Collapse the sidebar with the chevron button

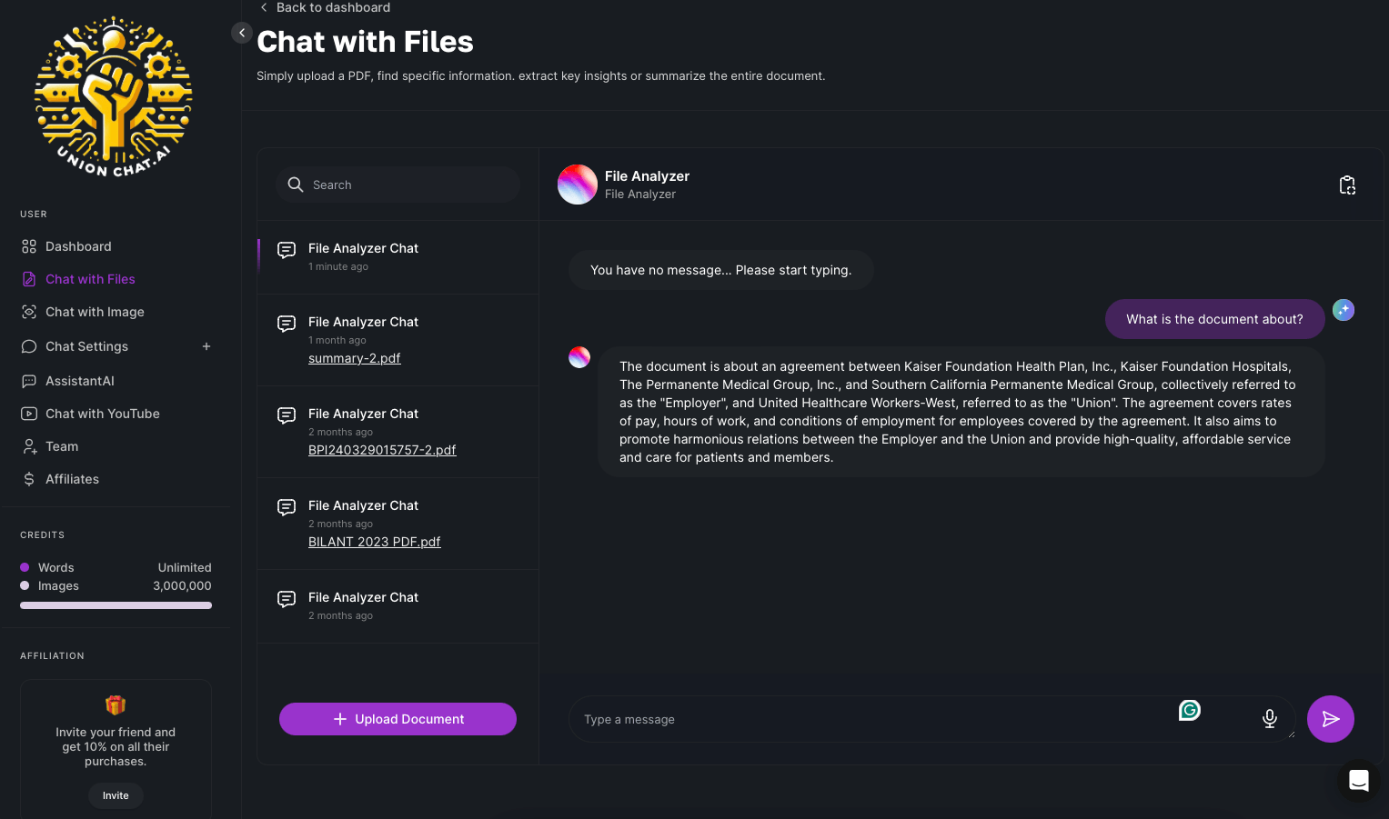point(242,33)
